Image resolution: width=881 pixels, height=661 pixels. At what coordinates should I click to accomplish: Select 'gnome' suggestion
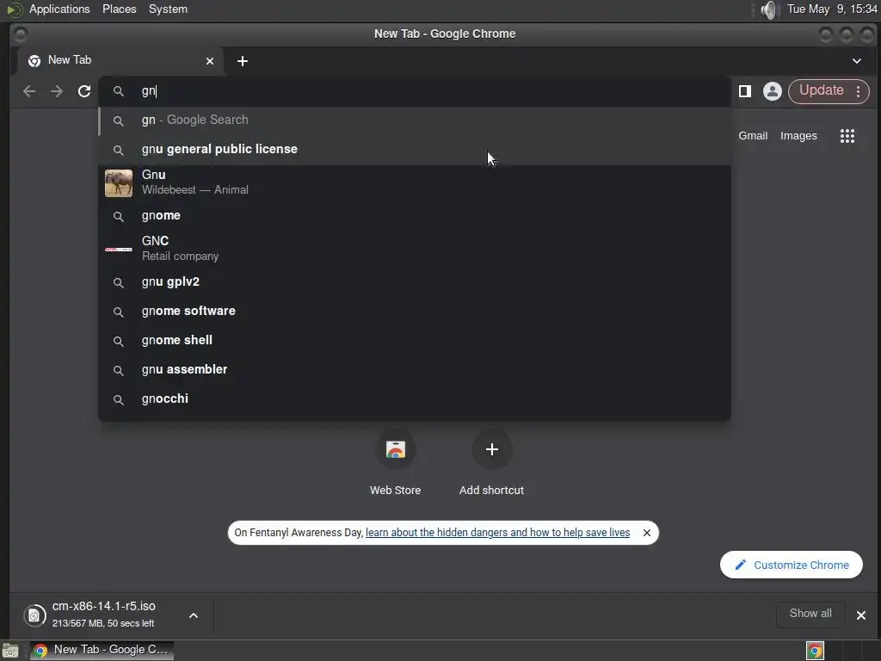click(x=415, y=216)
